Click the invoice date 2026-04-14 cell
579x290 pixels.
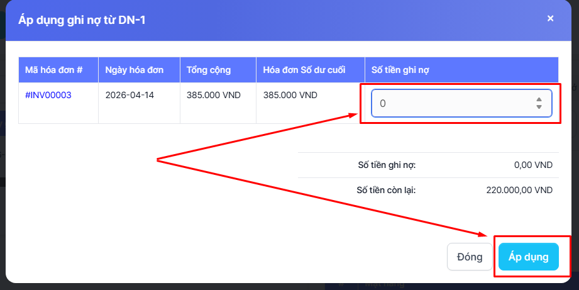pyautogui.click(x=130, y=96)
